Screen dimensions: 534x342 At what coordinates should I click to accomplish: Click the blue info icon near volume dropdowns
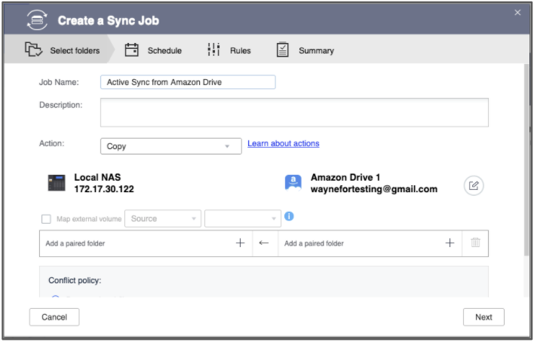[289, 217]
